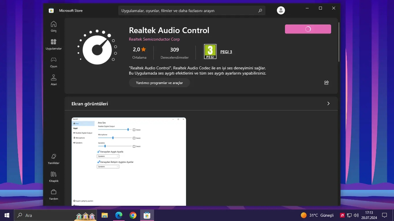Open the Kitaplık library
The width and height of the screenshot is (394, 221).
54,177
